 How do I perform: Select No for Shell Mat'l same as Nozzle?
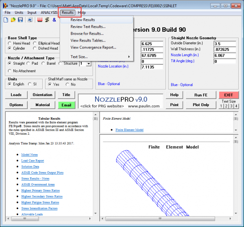68,84
